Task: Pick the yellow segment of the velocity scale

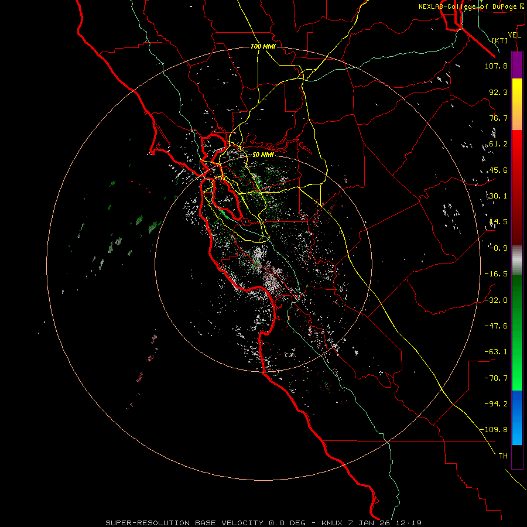Action: pos(517,104)
